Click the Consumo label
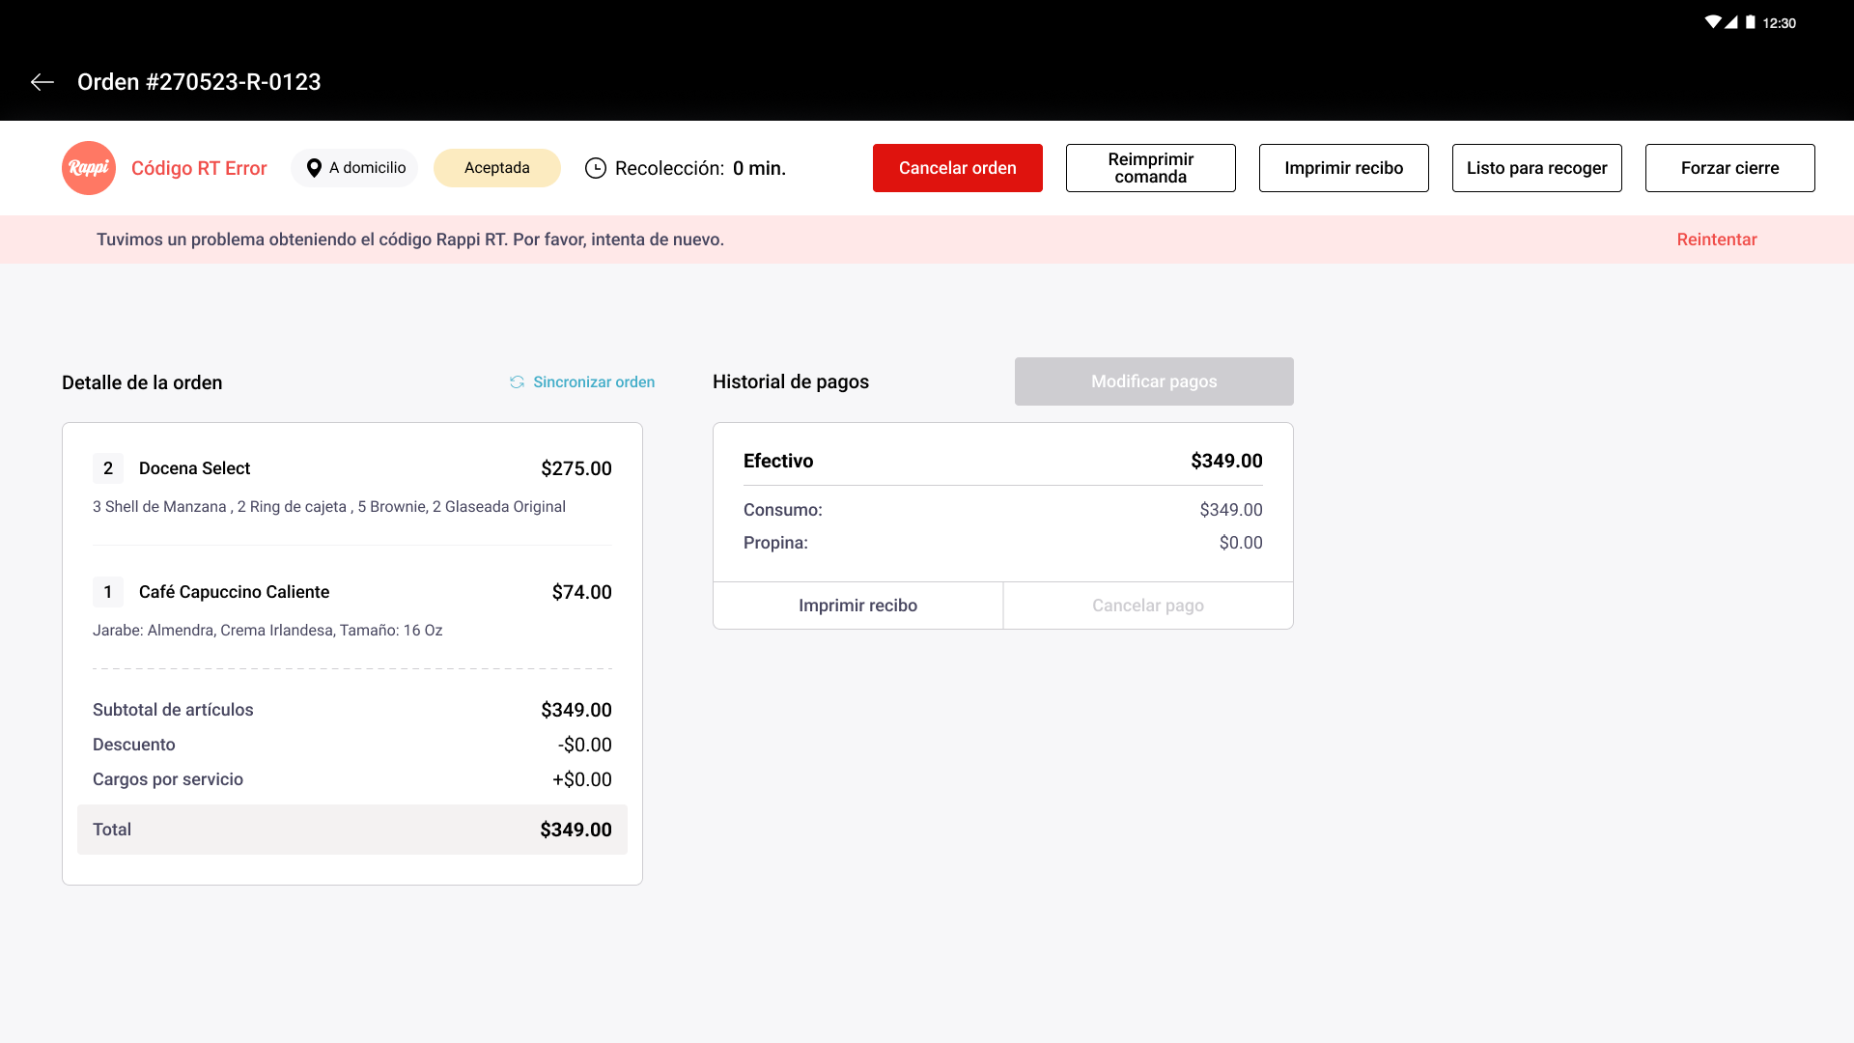The image size is (1854, 1043). [x=783, y=510]
